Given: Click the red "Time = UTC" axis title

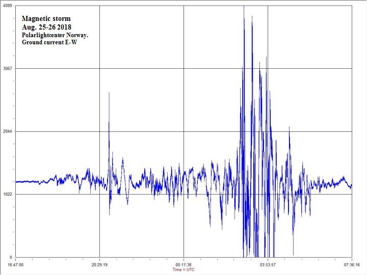Looking at the screenshot, I should [183, 270].
